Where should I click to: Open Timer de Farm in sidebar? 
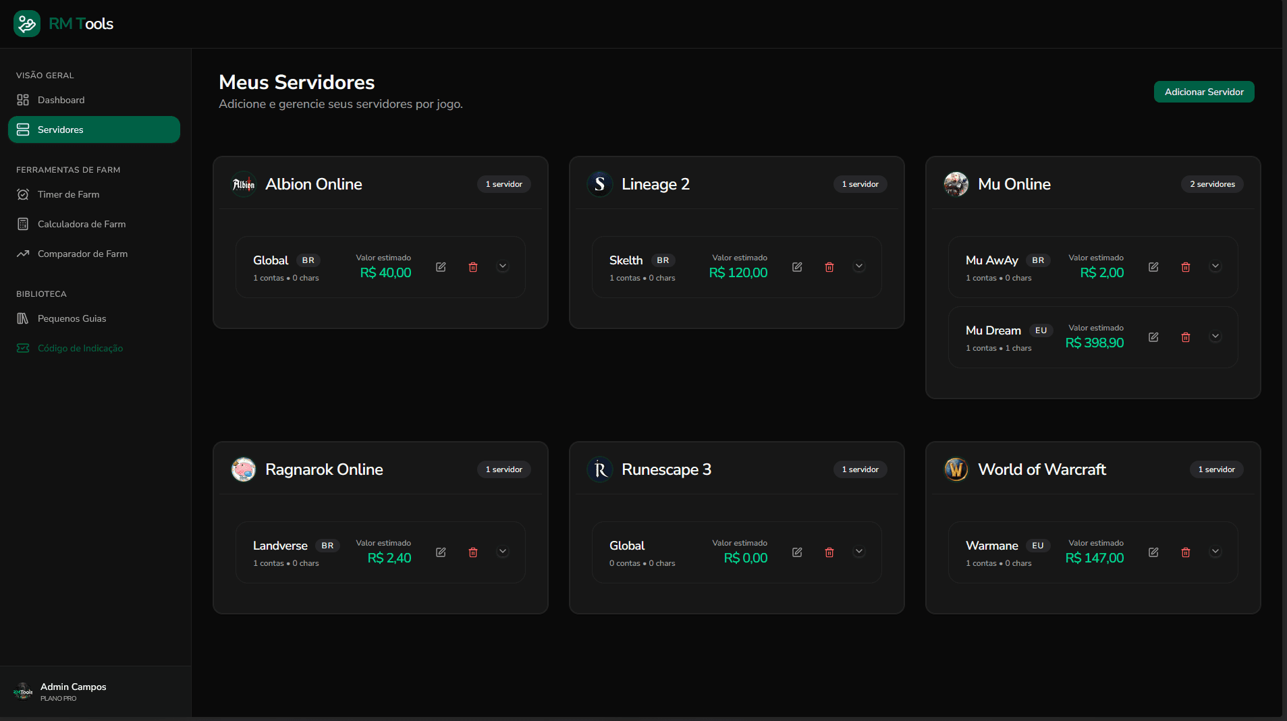click(68, 194)
